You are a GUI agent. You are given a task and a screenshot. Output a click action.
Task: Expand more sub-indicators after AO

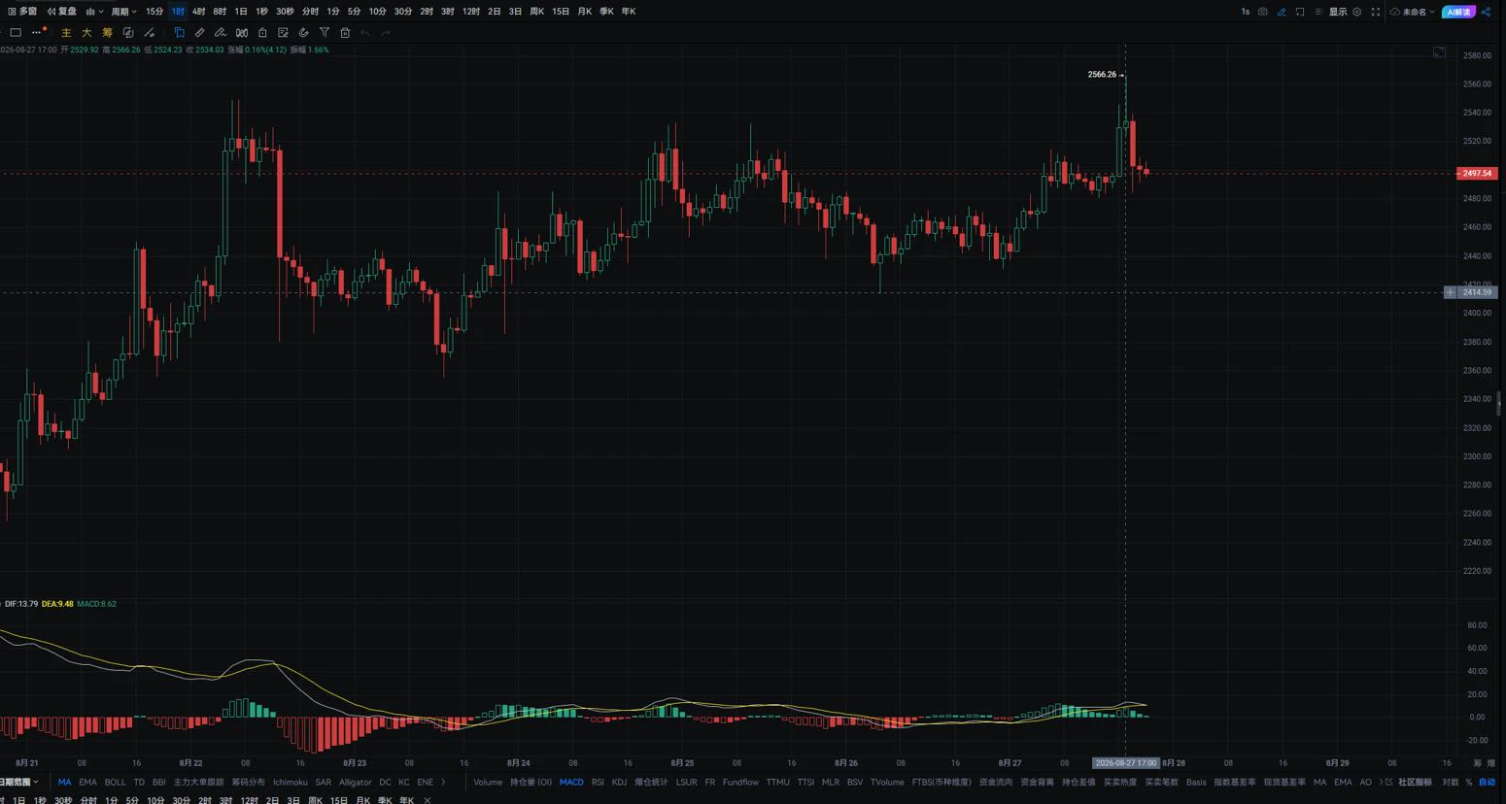1382,782
